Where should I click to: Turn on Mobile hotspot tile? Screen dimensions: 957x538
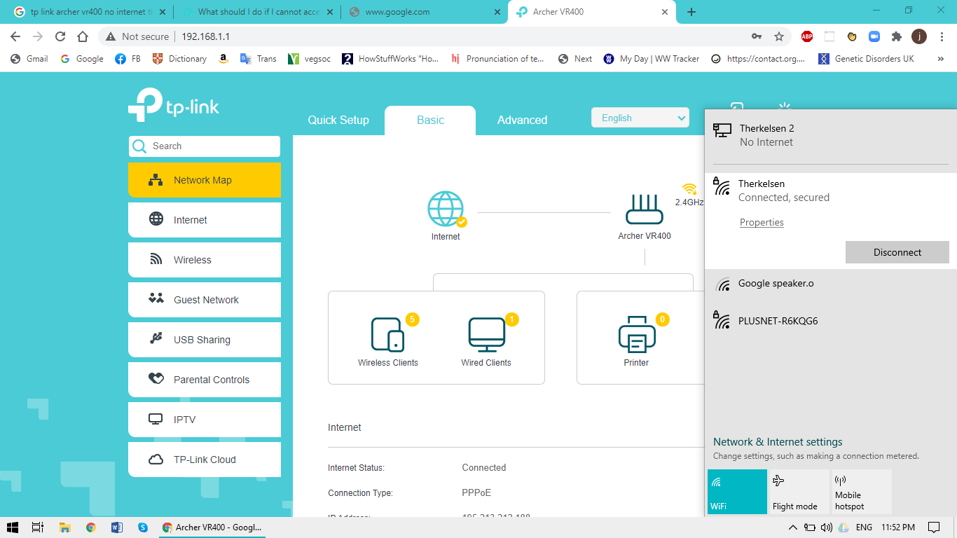coord(861,492)
